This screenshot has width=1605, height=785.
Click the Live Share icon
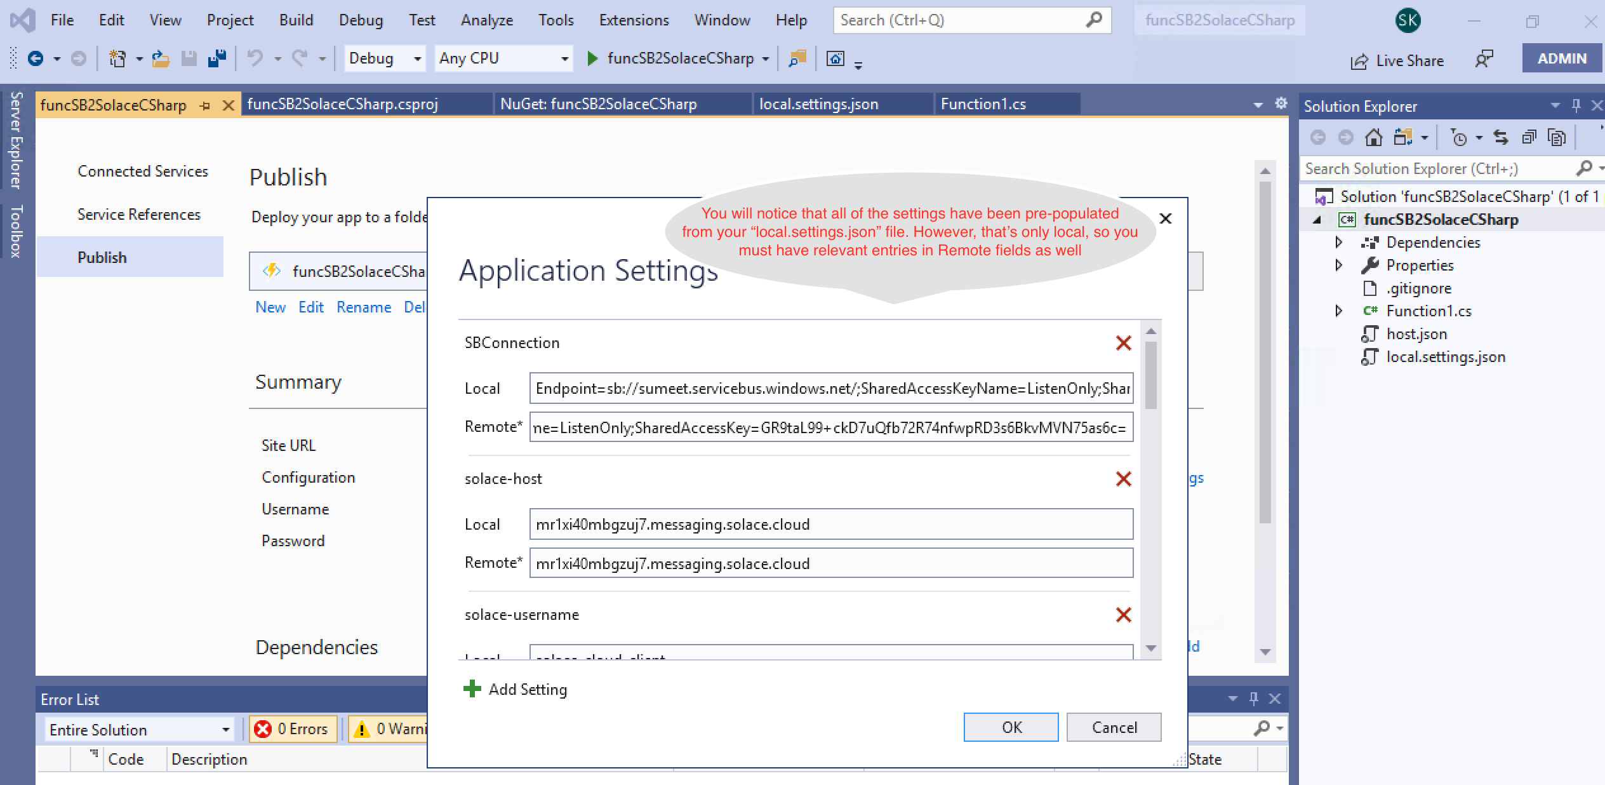pyautogui.click(x=1359, y=61)
